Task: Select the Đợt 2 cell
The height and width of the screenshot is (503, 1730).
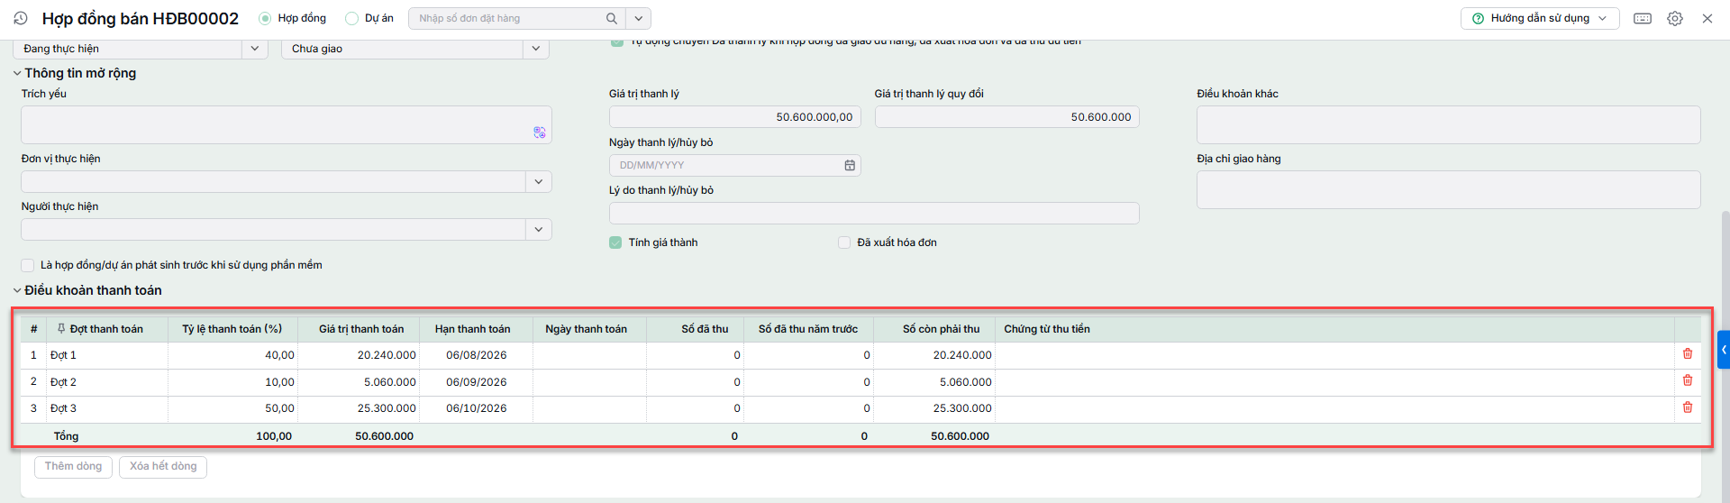Action: (x=107, y=382)
